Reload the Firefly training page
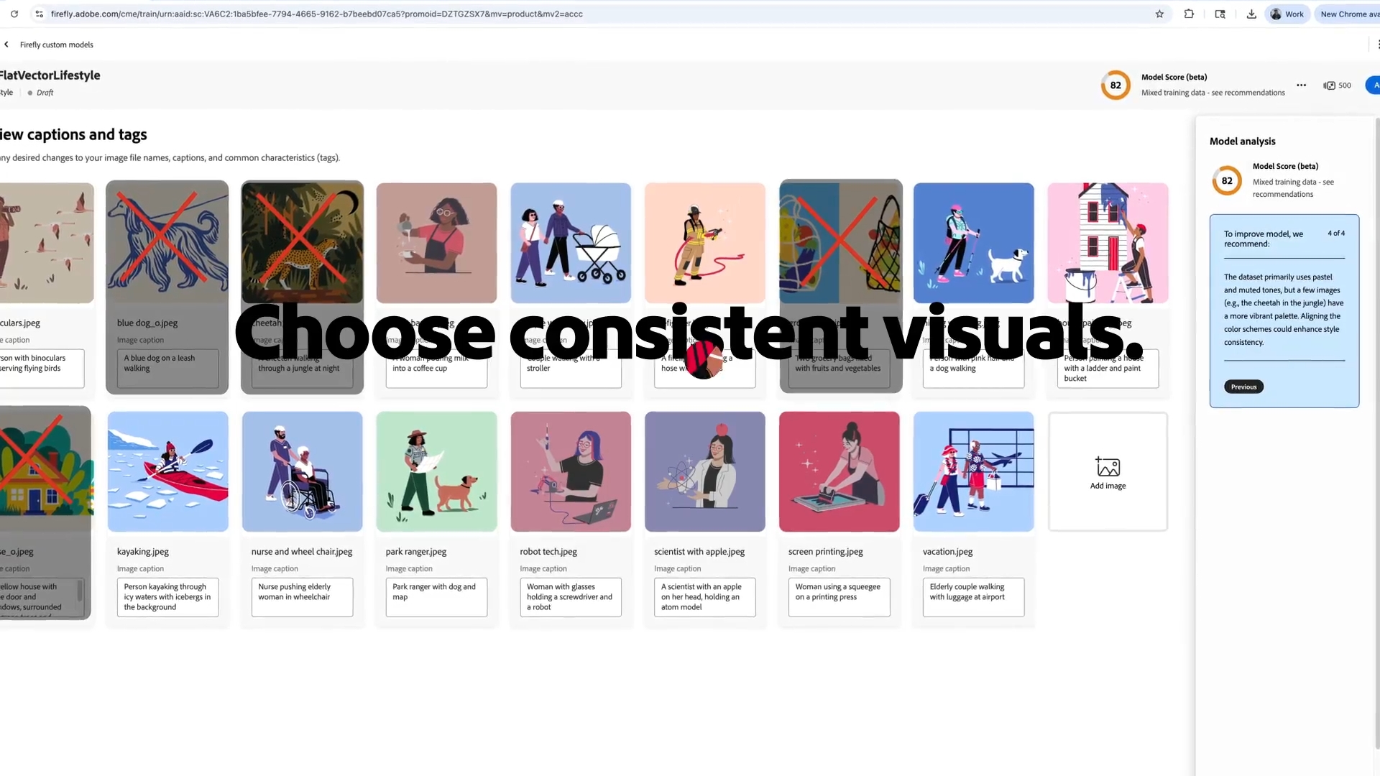The width and height of the screenshot is (1380, 776). (x=14, y=14)
